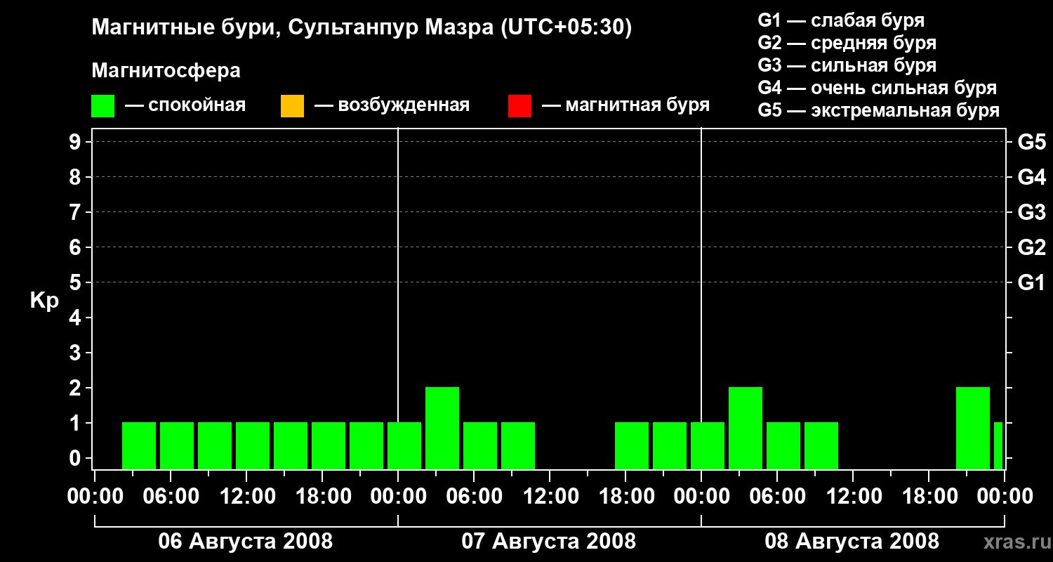
Task: Click the '06 Августа 2008' date label
Action: 246,542
